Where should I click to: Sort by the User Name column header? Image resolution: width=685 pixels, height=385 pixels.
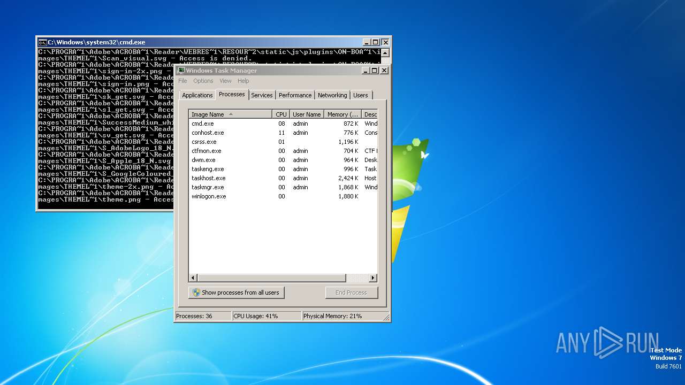[307, 114]
